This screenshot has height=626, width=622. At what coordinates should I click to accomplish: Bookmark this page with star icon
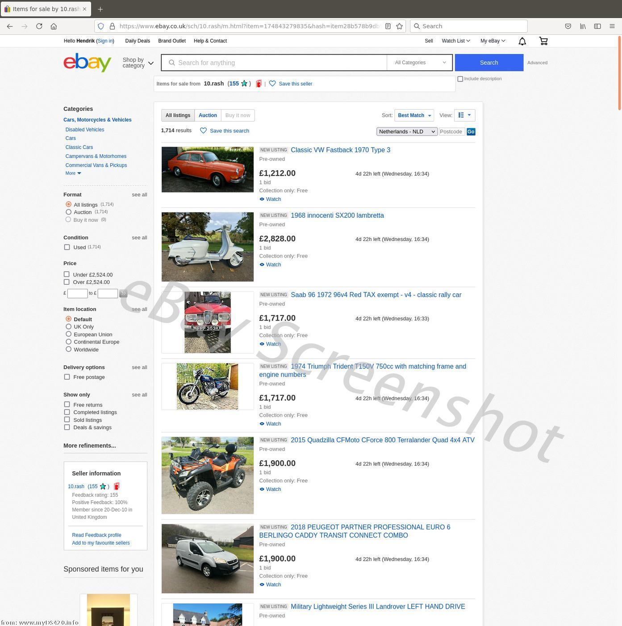tap(399, 26)
